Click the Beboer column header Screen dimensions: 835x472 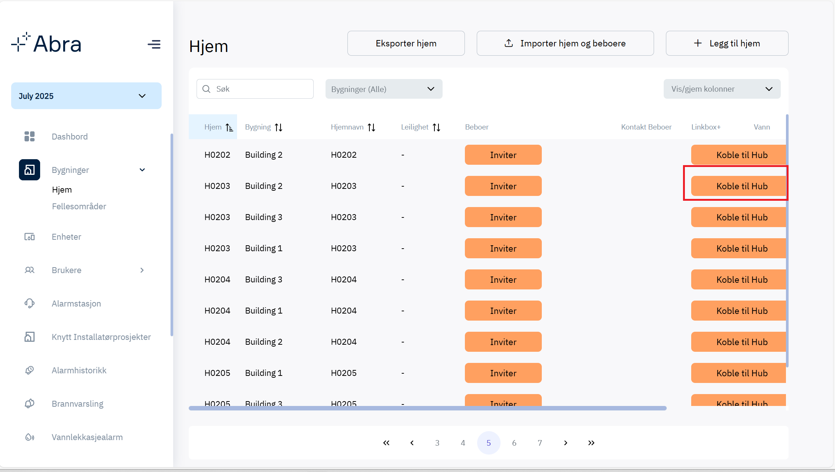tap(477, 127)
